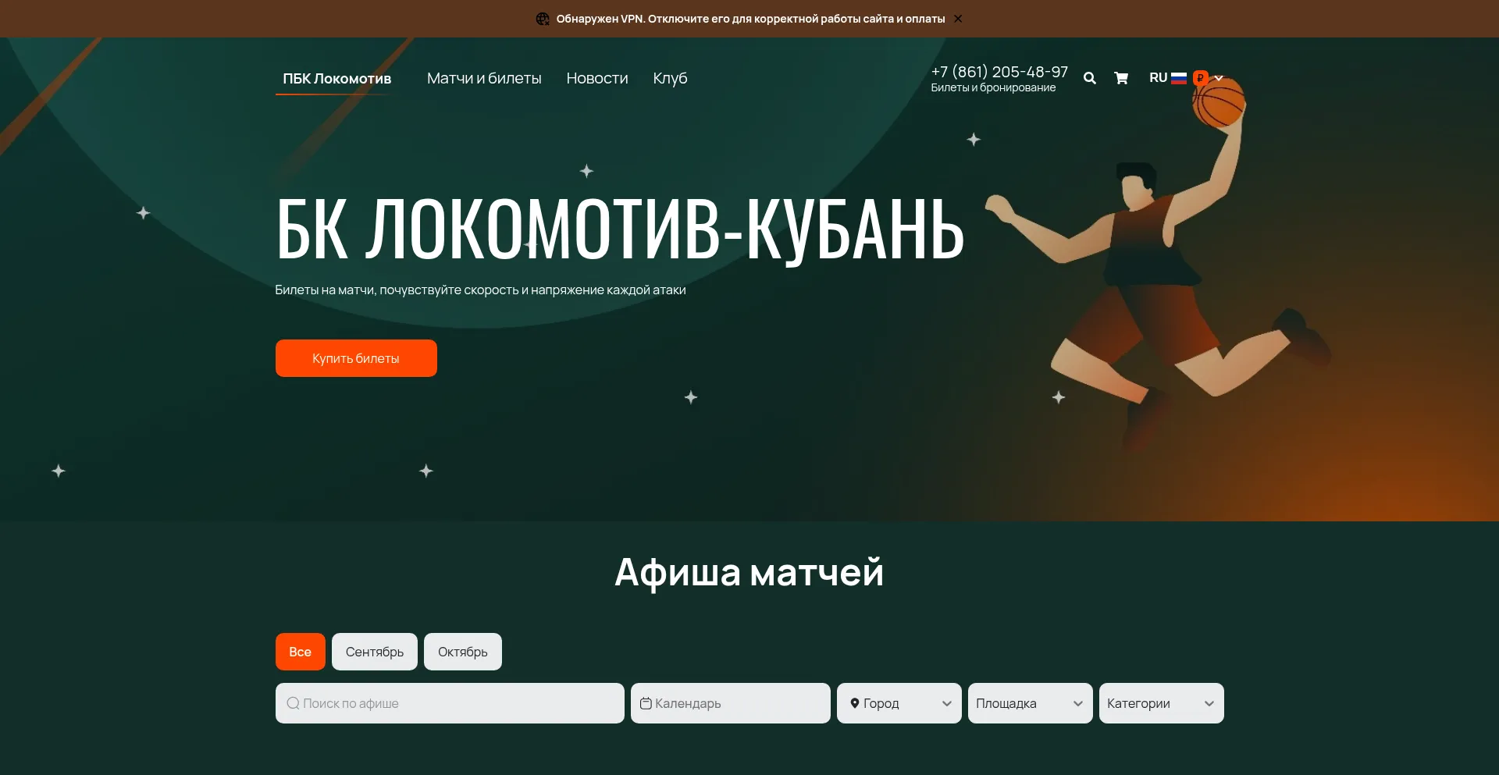Expand the language and currency chevron
Screen dimensions: 1499x775
tap(1219, 78)
